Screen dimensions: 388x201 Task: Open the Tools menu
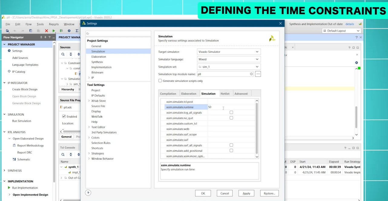click(40, 24)
